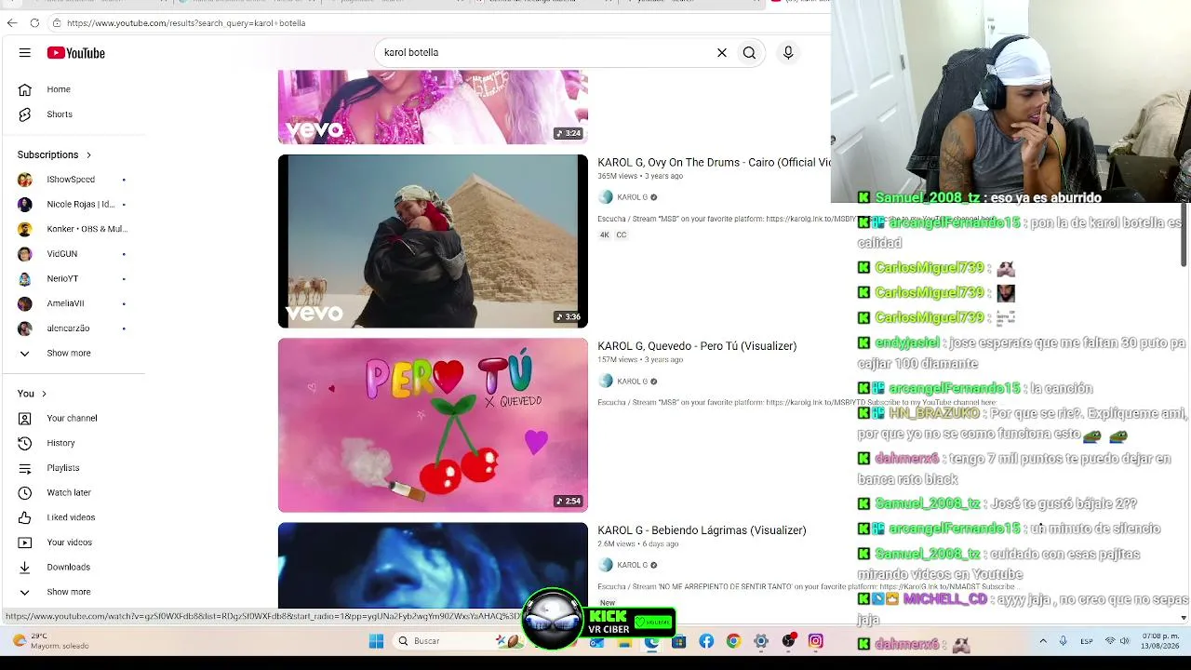This screenshot has height=670, width=1191.
Task: Click the 4K badge on the Cairo result
Action: coord(604,235)
